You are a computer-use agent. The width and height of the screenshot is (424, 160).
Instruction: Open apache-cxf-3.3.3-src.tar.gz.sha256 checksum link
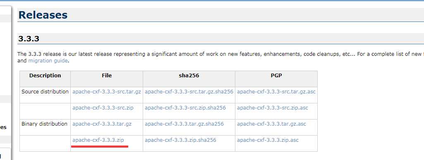pyautogui.click(x=189, y=92)
